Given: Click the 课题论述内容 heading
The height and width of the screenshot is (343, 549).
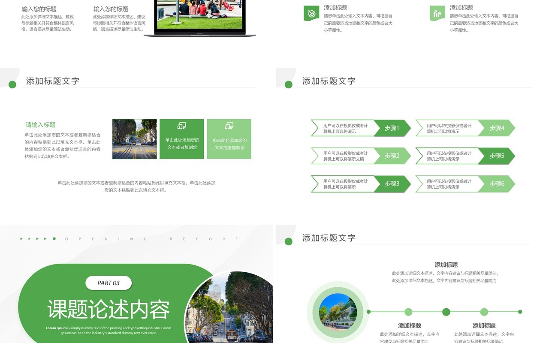Looking at the screenshot, I should 109,310.
